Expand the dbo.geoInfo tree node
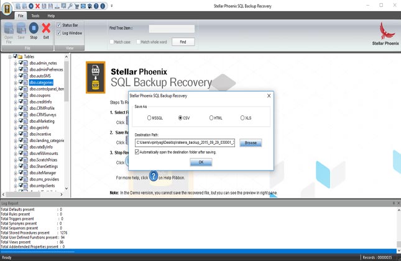The width and height of the screenshot is (401, 261). (16, 128)
